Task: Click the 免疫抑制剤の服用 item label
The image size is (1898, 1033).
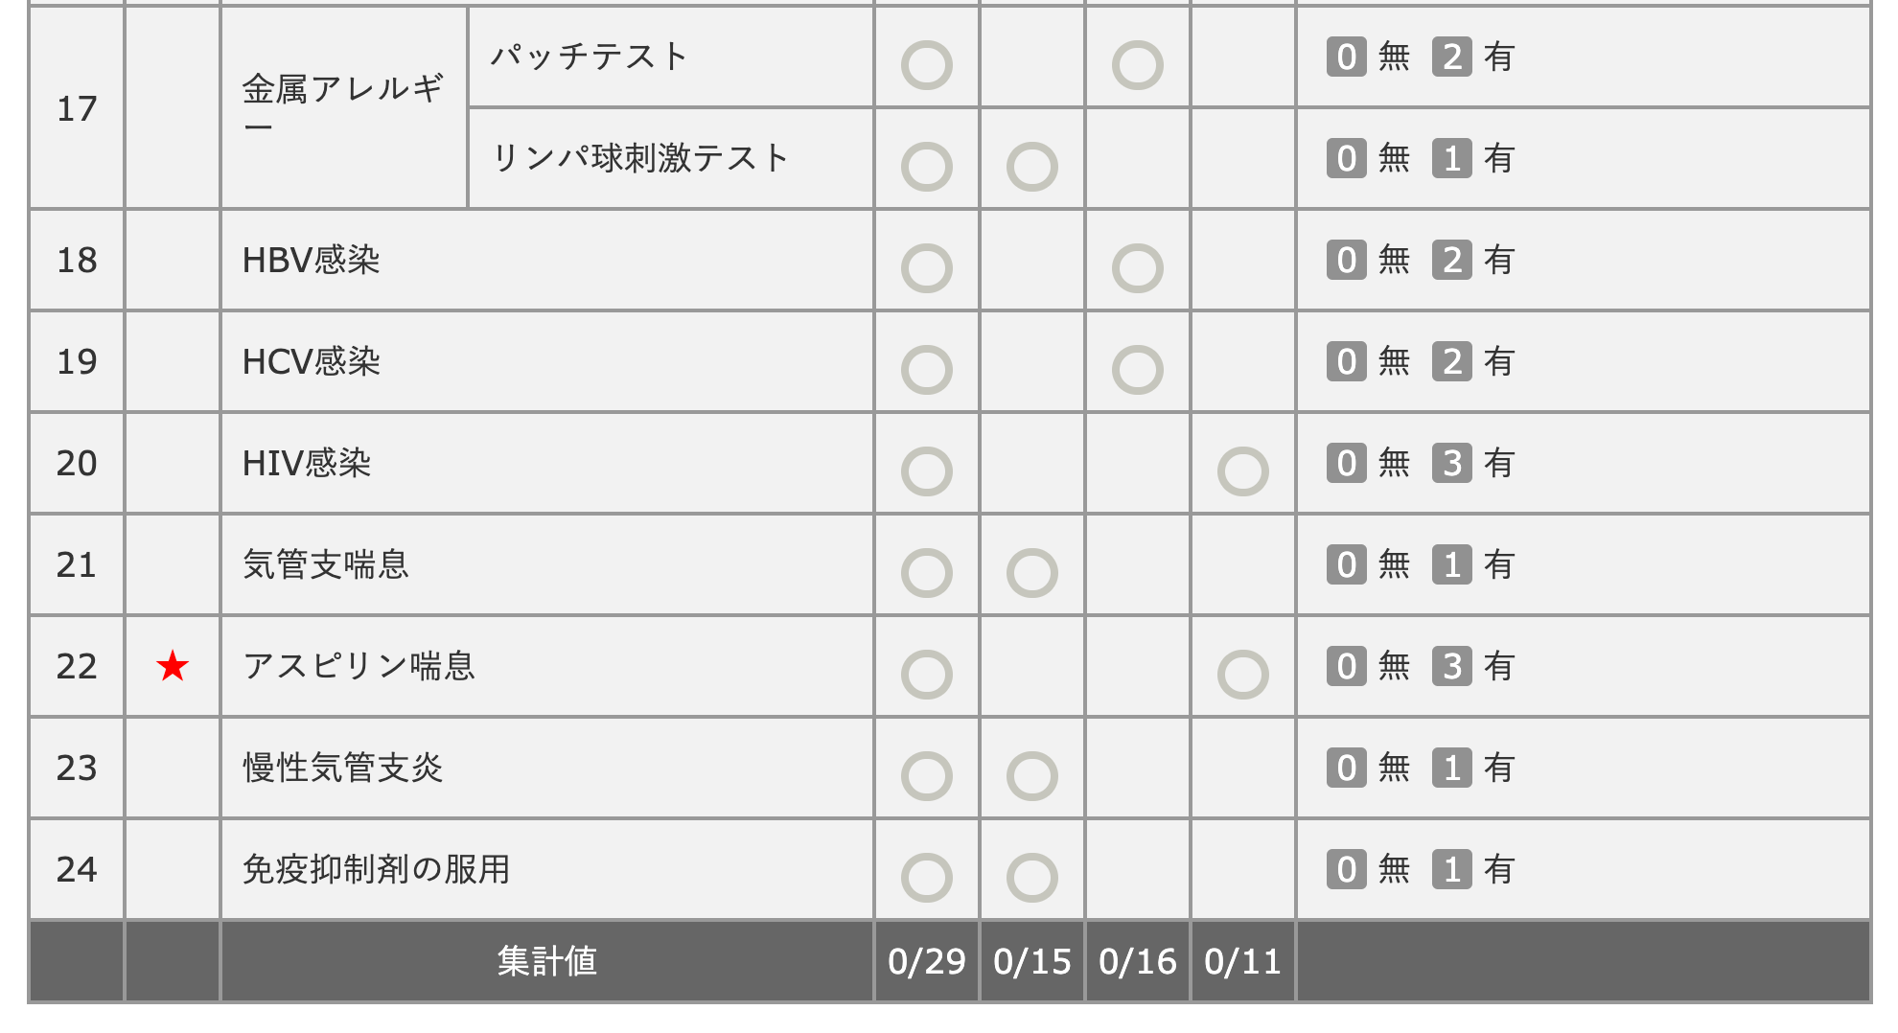Action: 376,869
